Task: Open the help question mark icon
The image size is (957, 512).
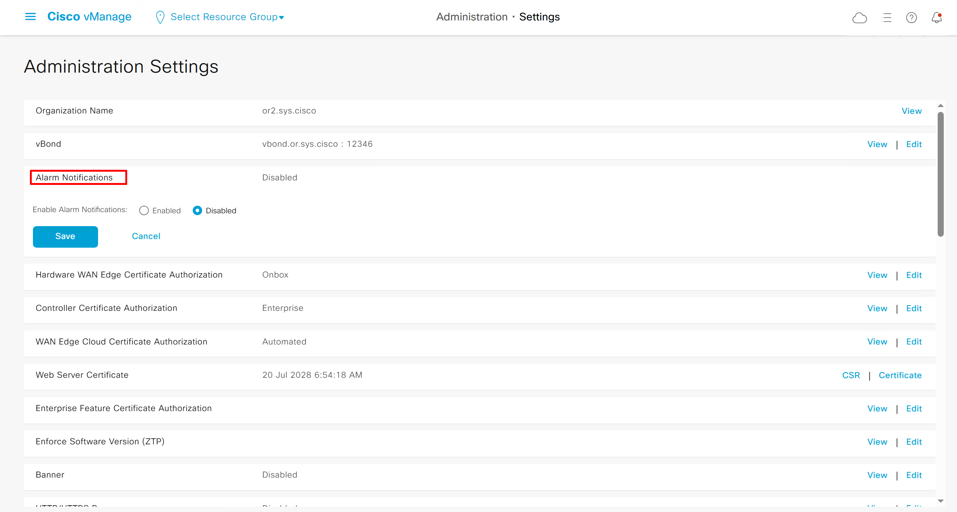Action: [911, 18]
